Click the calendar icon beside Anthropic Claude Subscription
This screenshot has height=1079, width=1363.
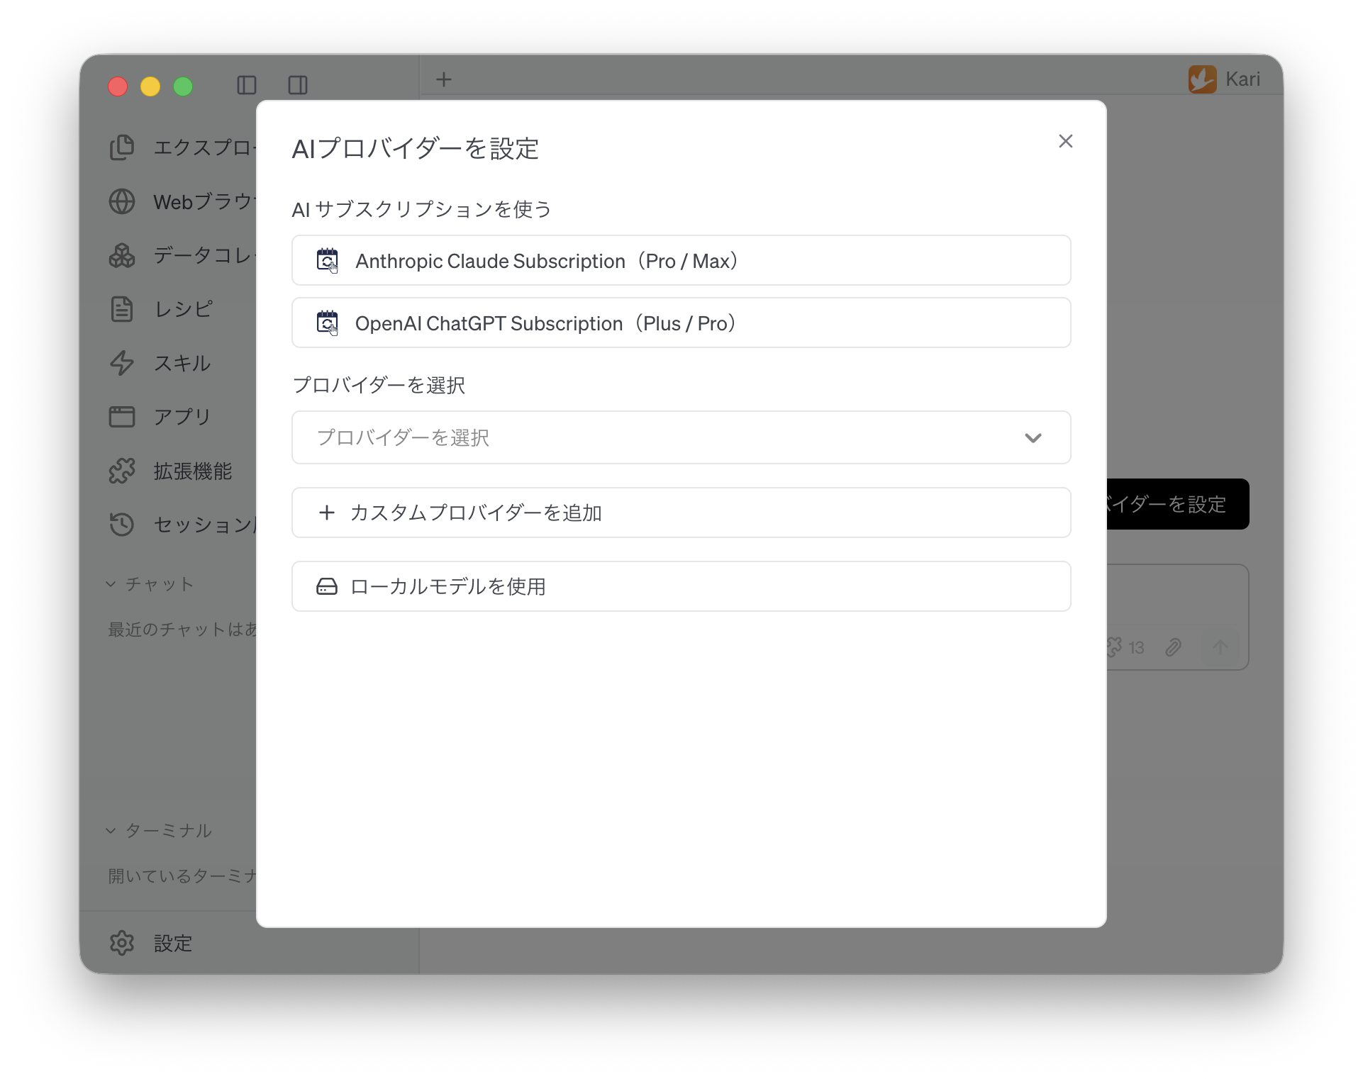click(327, 260)
